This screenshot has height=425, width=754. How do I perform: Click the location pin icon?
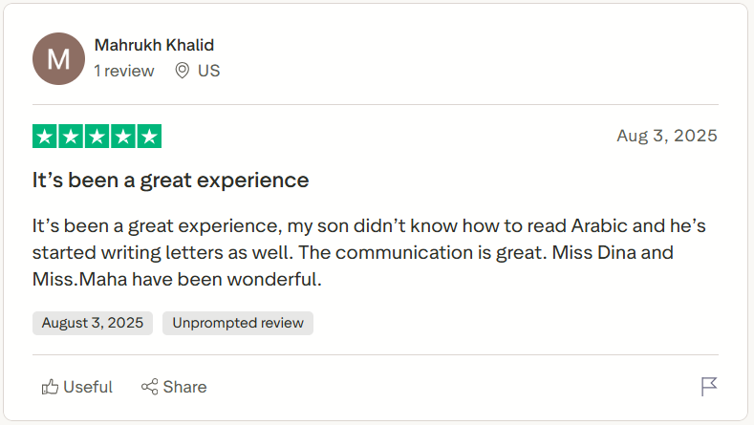tap(182, 71)
